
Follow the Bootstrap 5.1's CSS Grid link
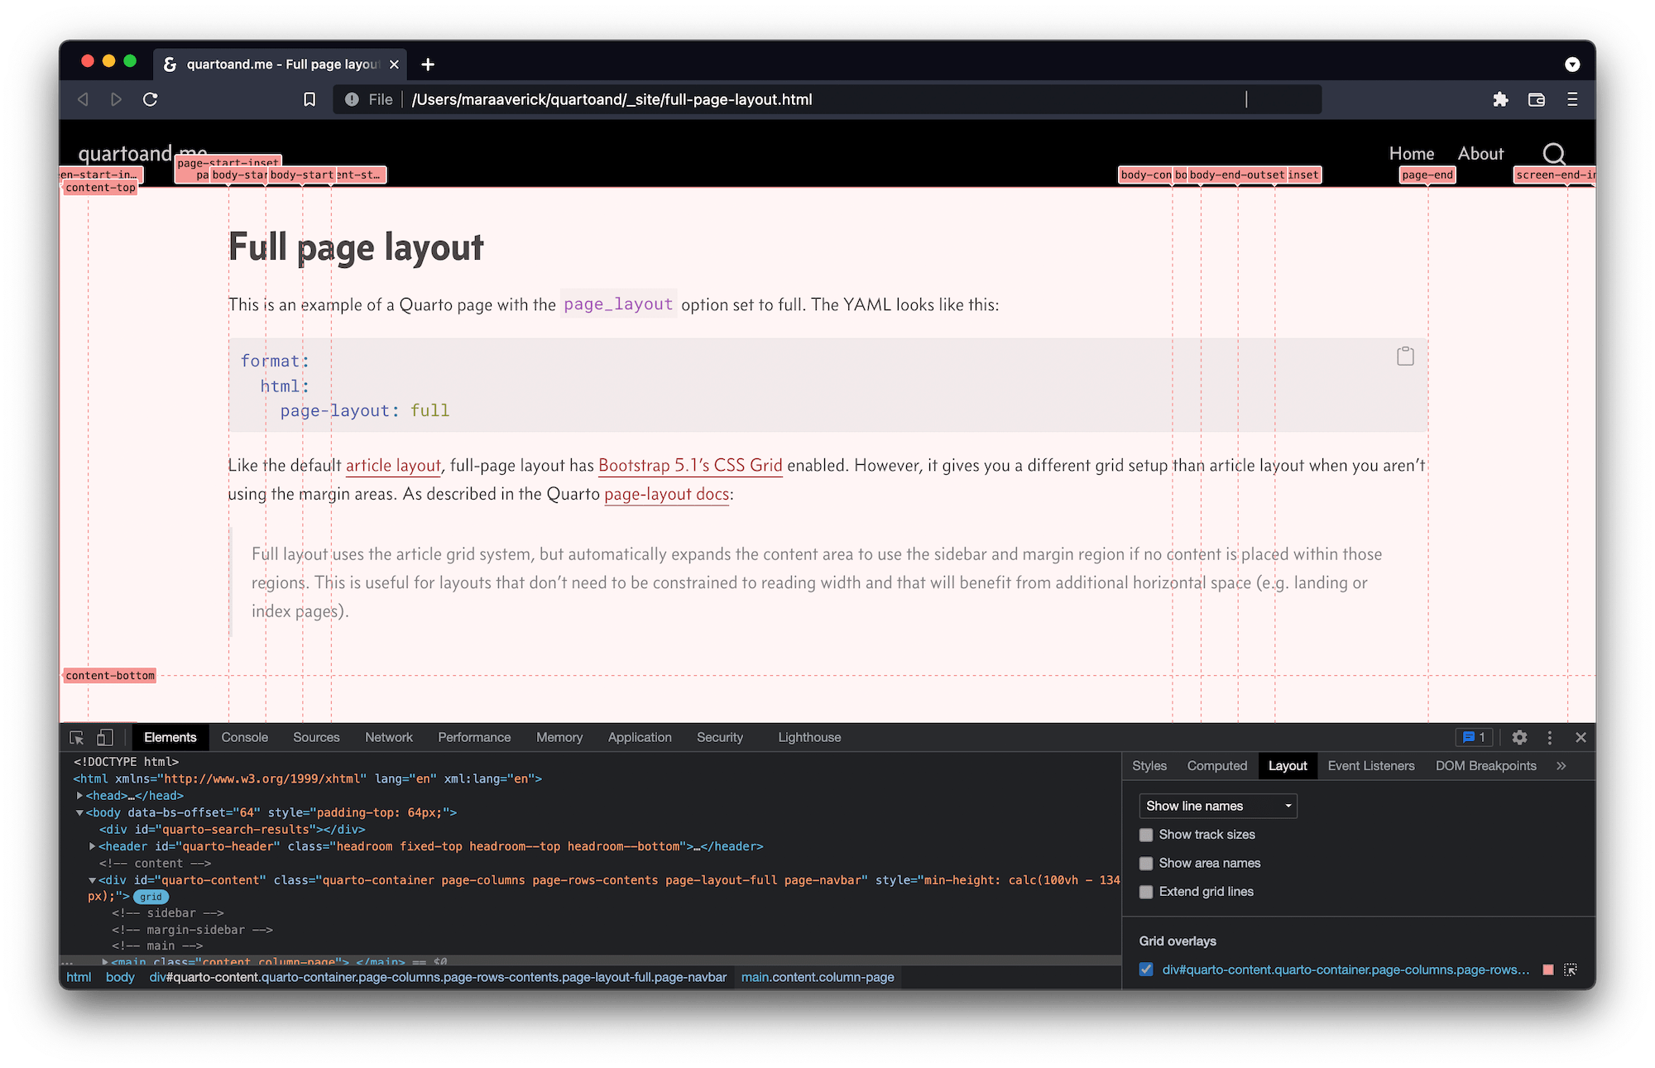coord(690,465)
